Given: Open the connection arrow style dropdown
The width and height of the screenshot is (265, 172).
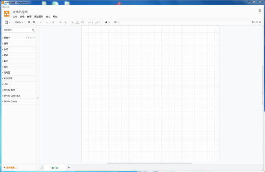Looking at the screenshot, I should point(91,22).
